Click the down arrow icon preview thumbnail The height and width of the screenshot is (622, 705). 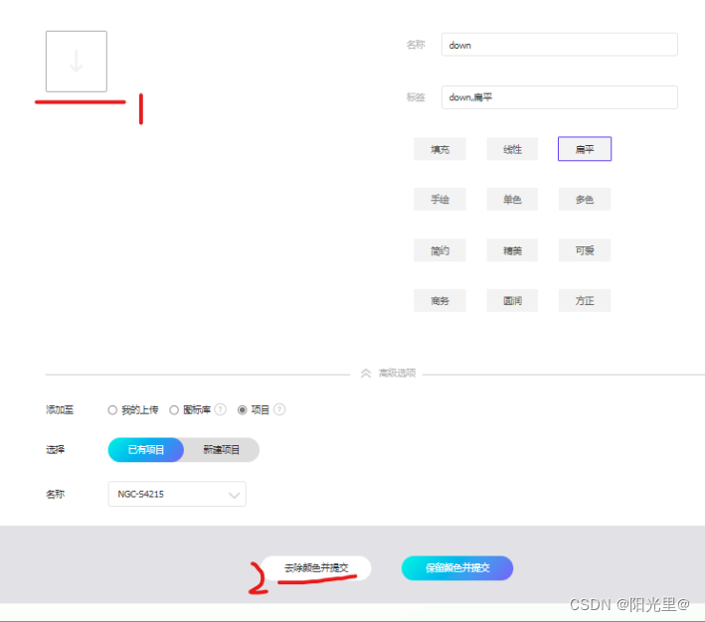77,62
